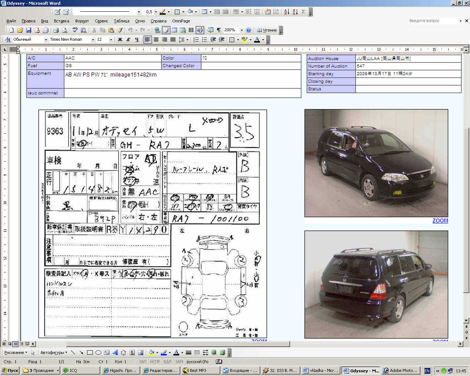Image resolution: width=470 pixels, height=376 pixels.
Task: Click the numbered list icon
Action: coord(196,39)
